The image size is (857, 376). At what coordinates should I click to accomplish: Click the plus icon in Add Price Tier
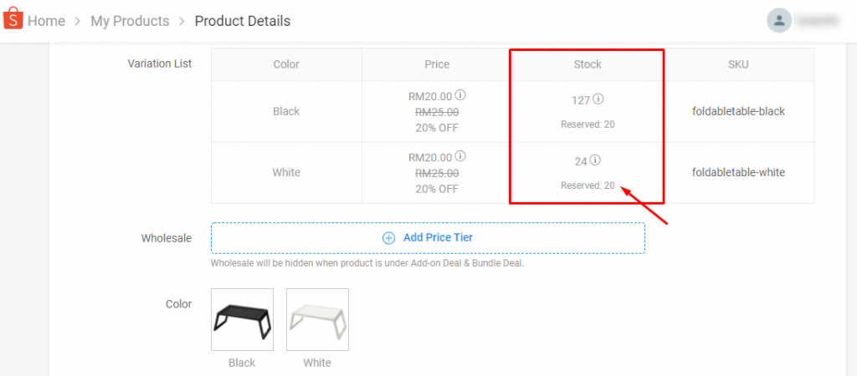pyautogui.click(x=388, y=238)
